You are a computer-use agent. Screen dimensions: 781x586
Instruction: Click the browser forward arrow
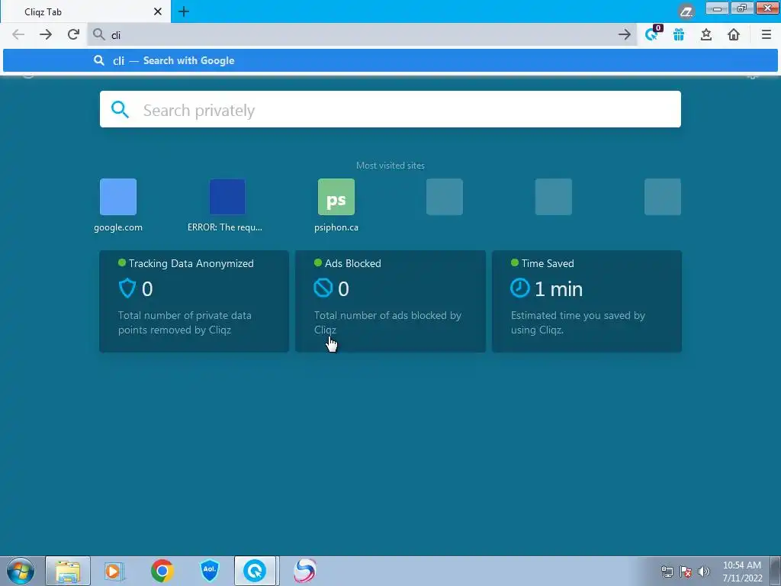coord(46,34)
